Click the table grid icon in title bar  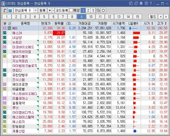146,3
